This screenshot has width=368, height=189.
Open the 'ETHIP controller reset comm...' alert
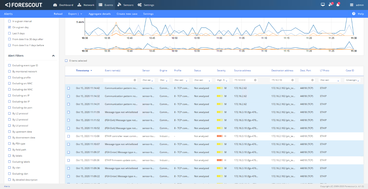[x=121, y=136]
